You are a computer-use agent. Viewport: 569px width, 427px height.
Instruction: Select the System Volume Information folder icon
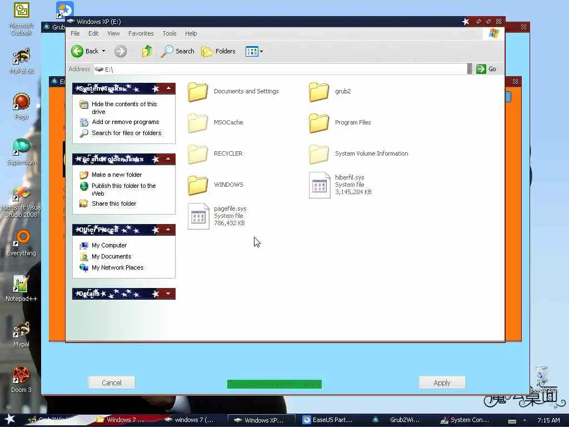coord(319,155)
